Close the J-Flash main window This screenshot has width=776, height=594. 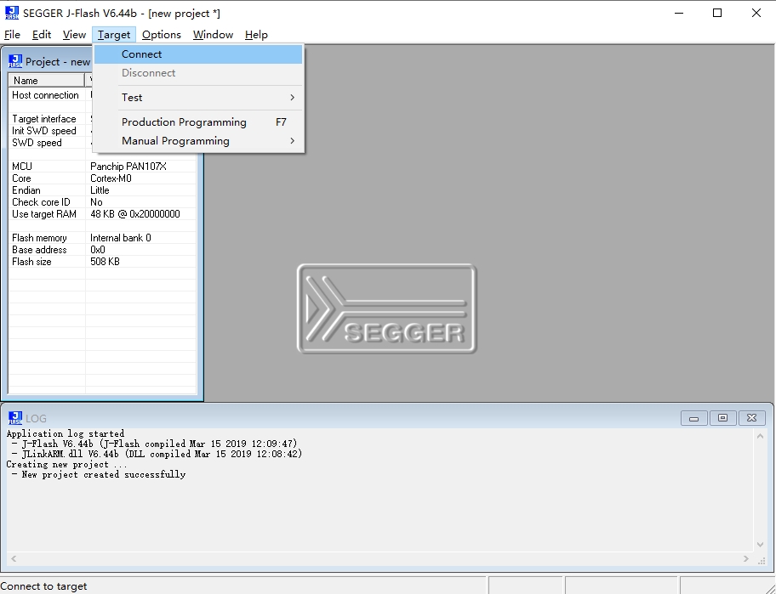(756, 13)
